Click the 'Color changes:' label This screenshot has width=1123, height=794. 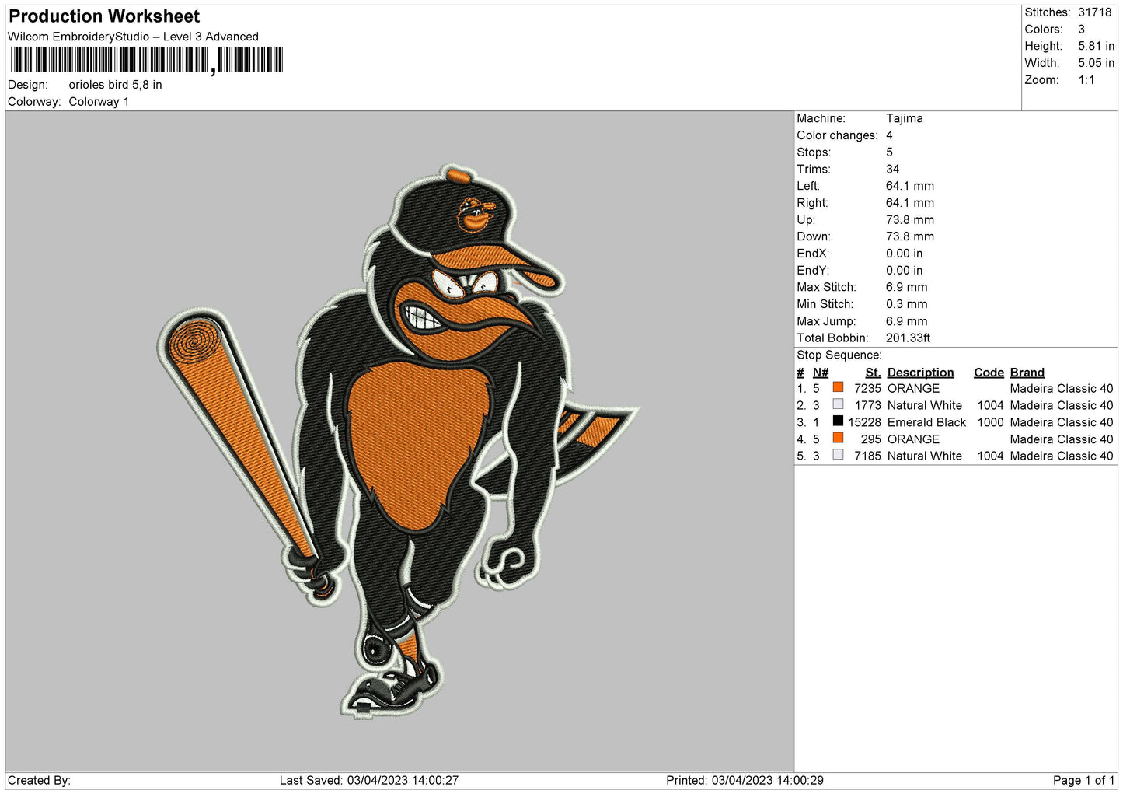(837, 135)
